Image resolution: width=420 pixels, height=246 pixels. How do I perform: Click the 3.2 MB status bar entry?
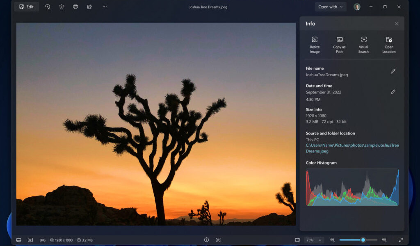coord(85,240)
